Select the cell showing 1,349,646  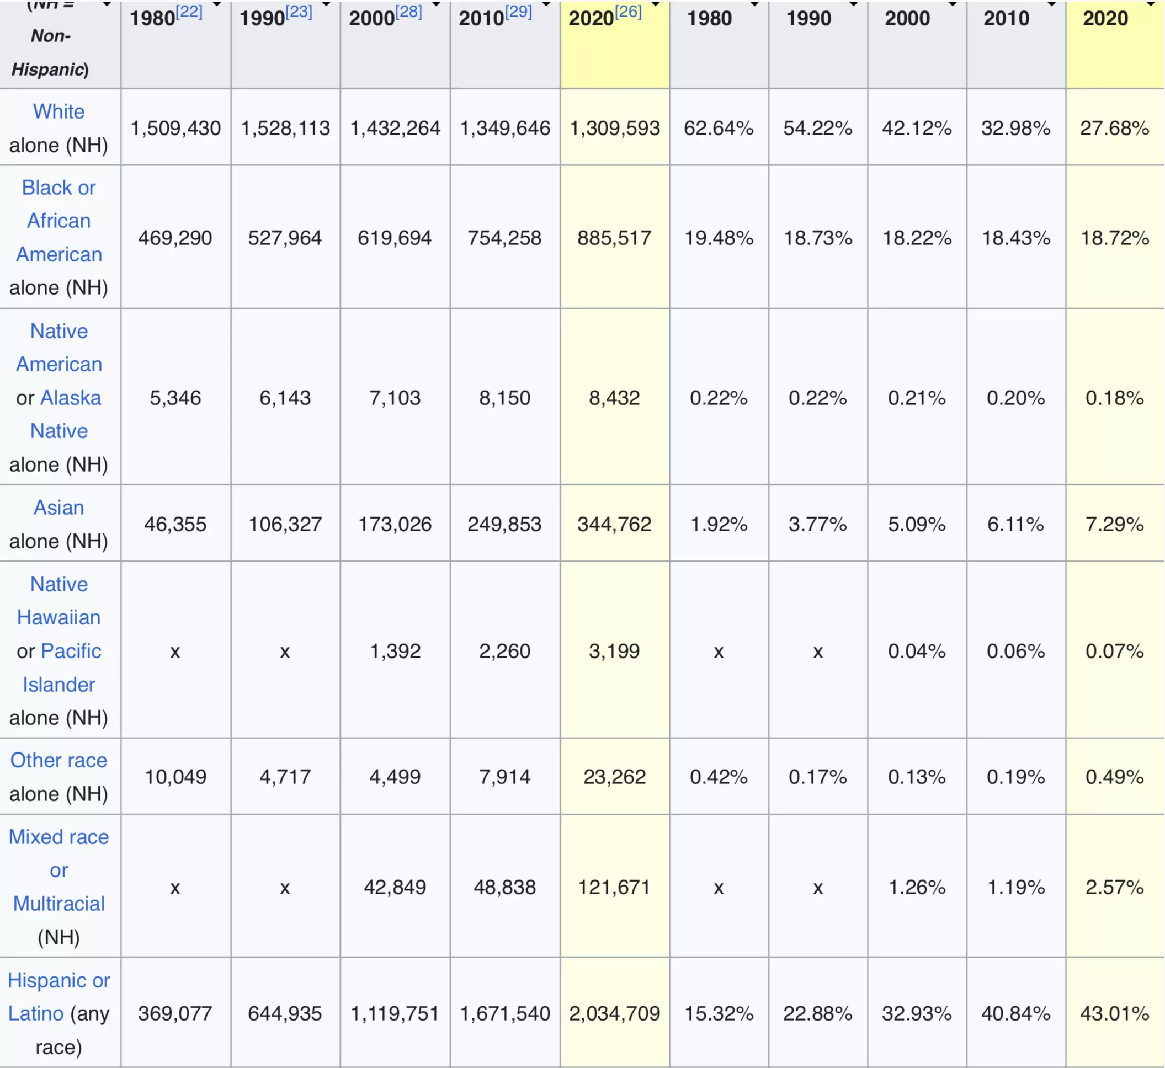tap(506, 127)
